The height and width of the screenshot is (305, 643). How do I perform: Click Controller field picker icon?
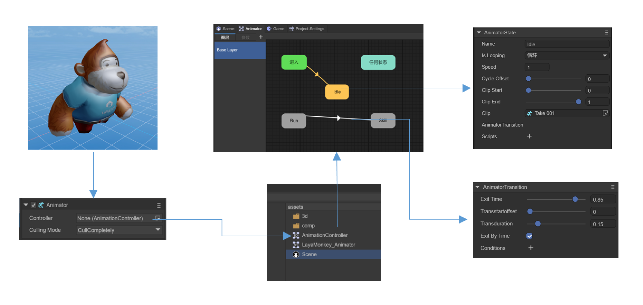point(158,218)
